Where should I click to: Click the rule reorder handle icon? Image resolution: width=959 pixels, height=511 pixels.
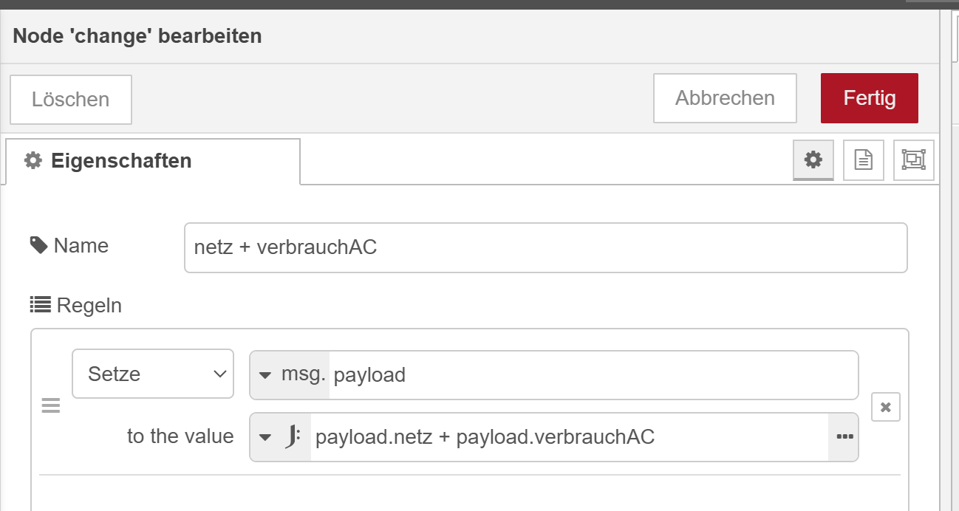coord(50,406)
